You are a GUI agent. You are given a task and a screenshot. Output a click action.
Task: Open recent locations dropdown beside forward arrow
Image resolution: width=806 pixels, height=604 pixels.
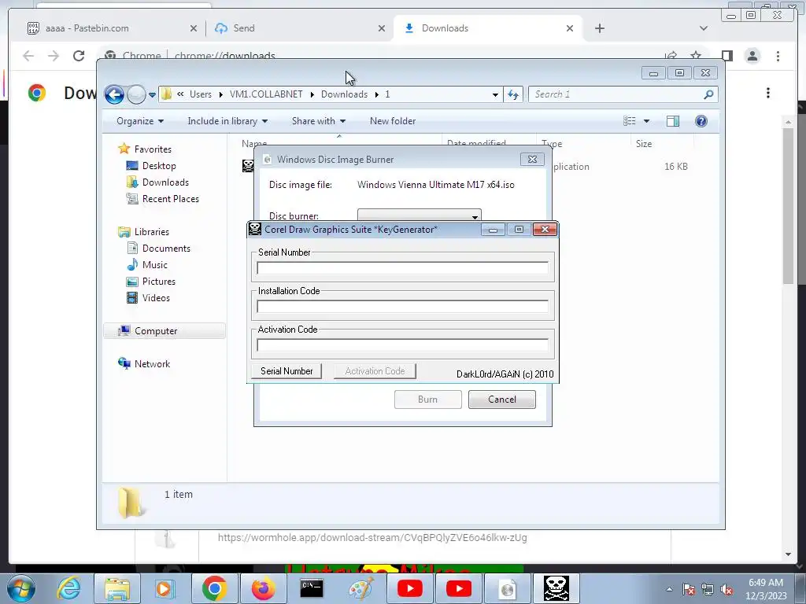point(152,95)
